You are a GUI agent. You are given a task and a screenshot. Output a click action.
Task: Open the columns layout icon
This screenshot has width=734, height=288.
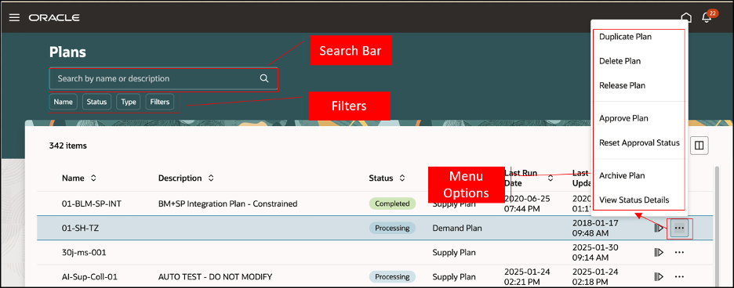(x=699, y=146)
